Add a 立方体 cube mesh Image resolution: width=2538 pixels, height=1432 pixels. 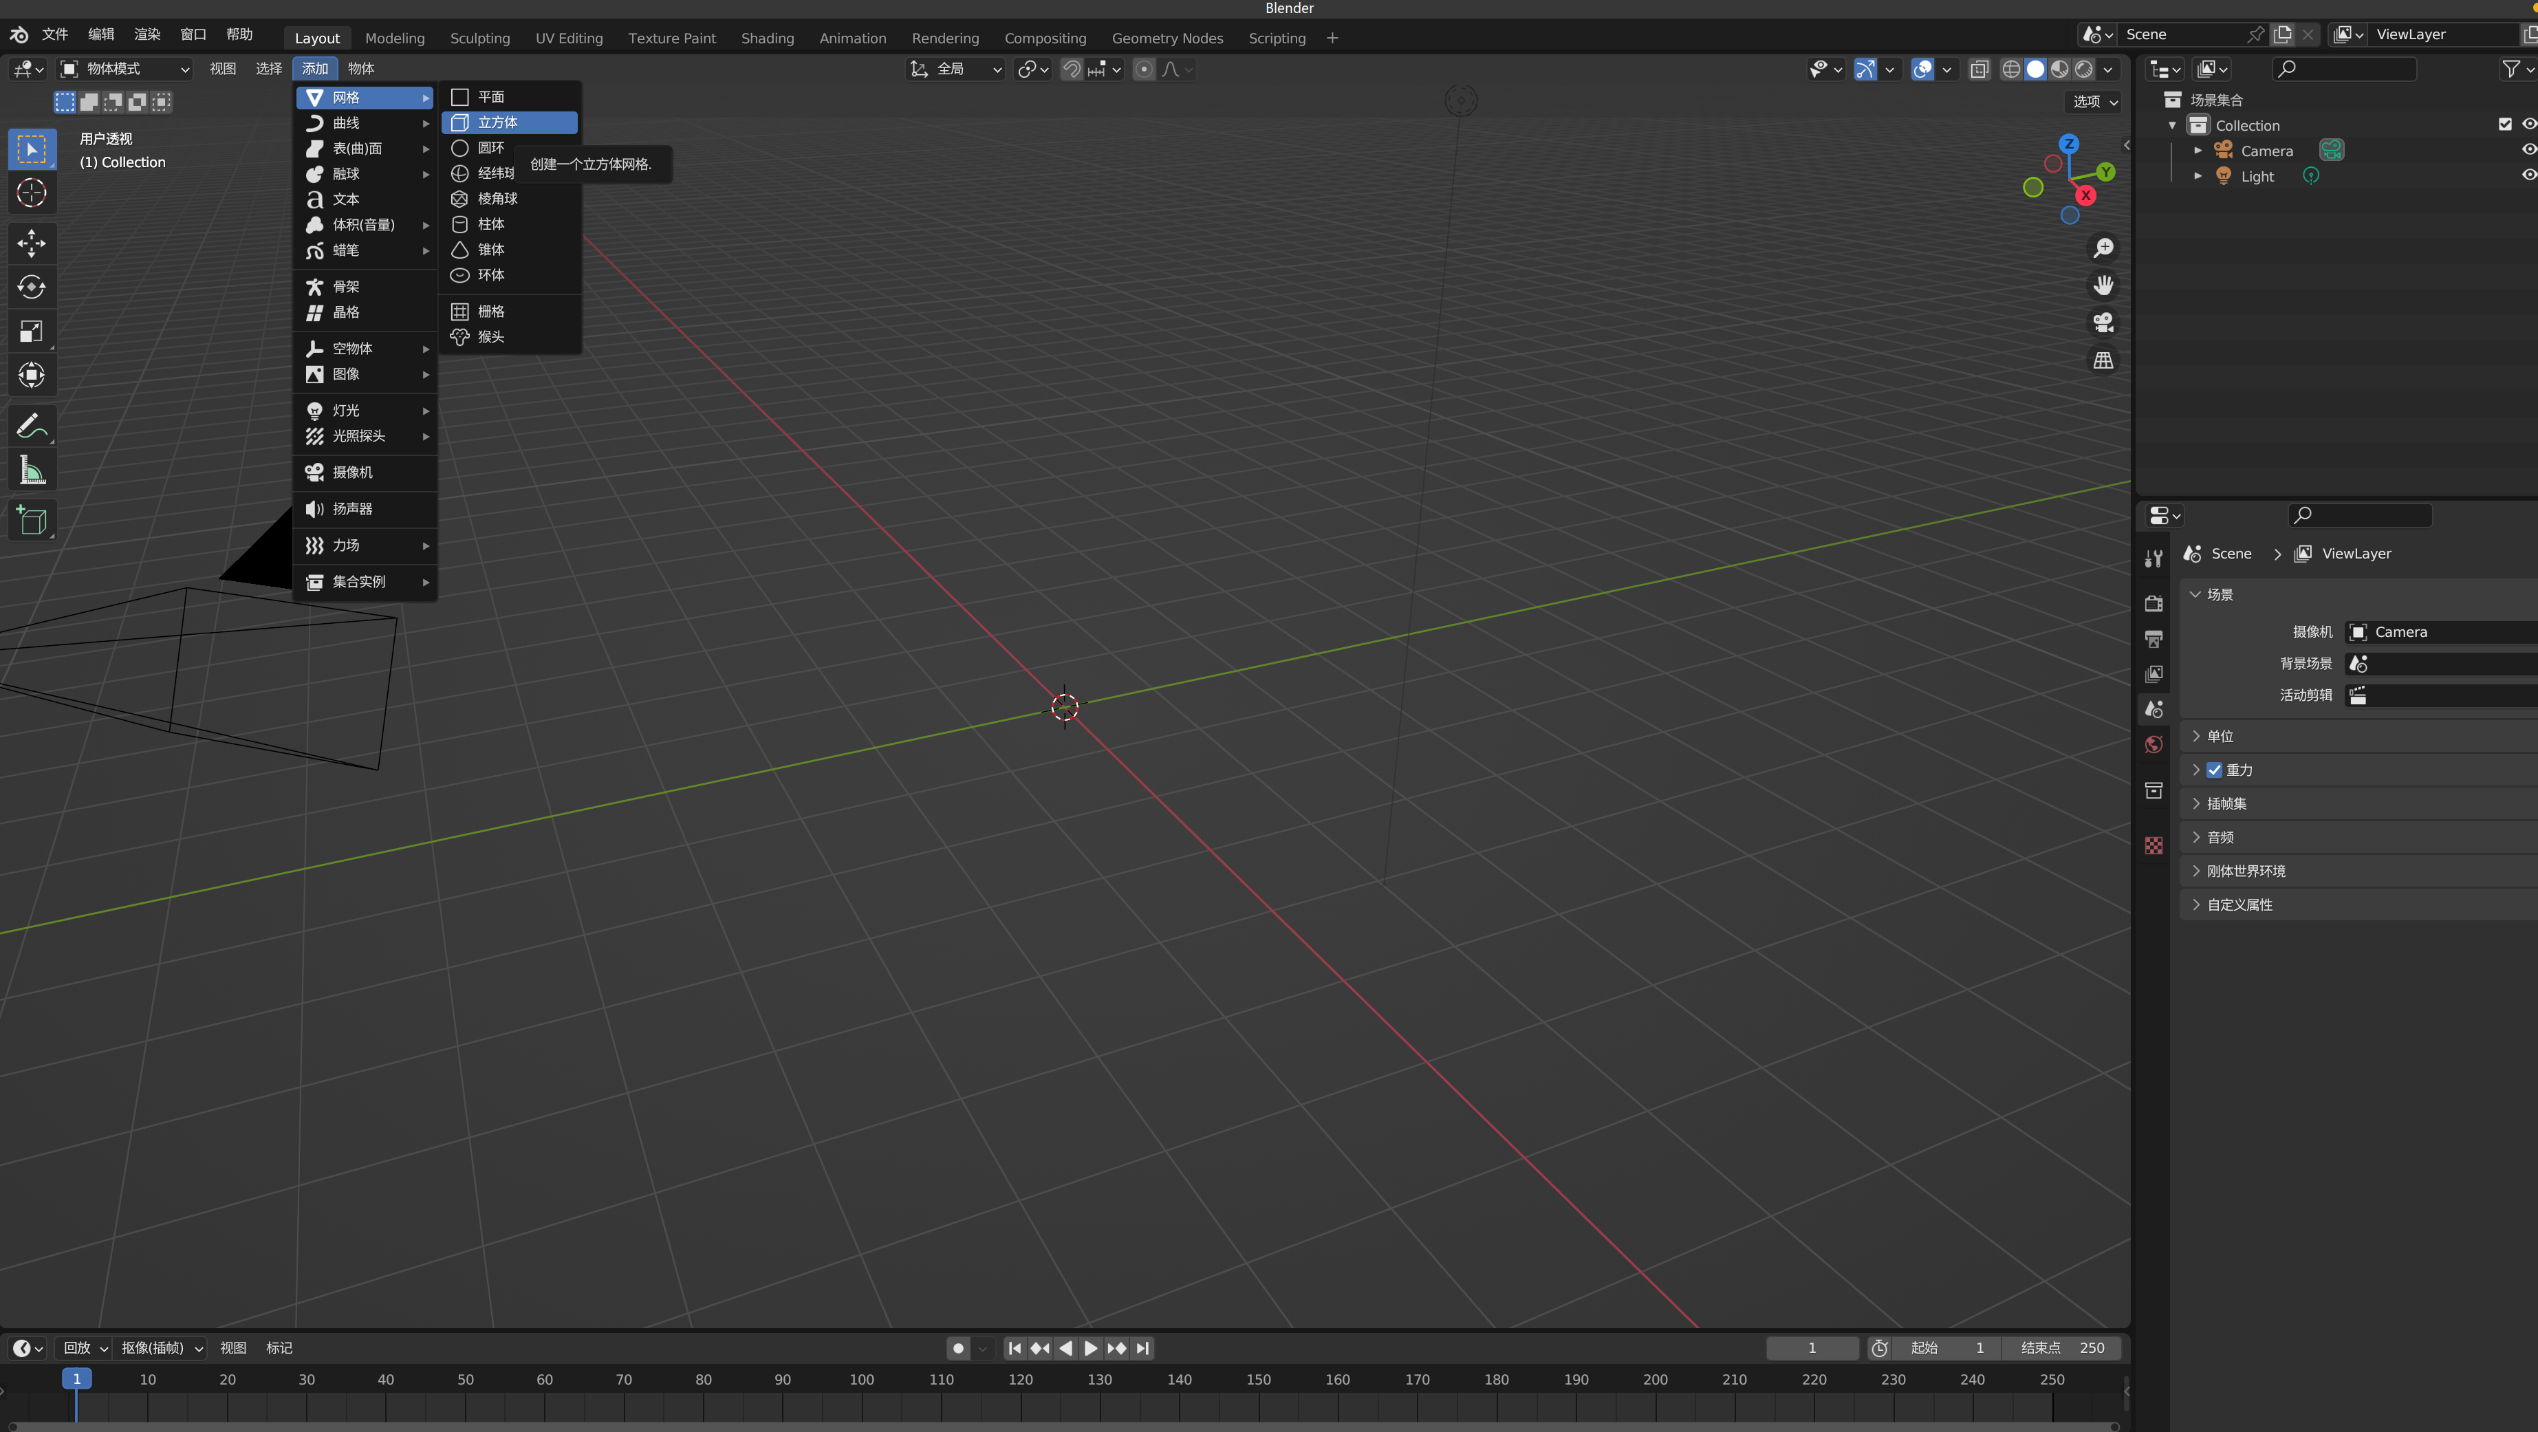tap(510, 122)
